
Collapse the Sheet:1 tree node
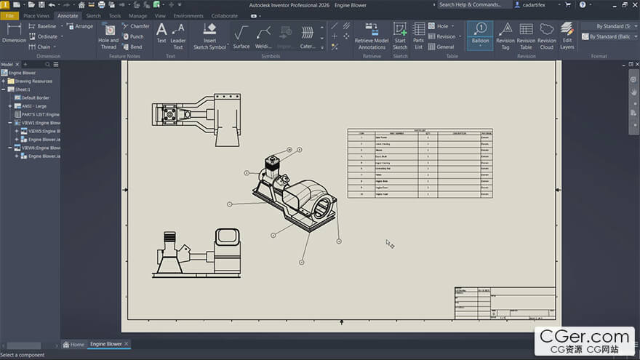tap(4, 89)
